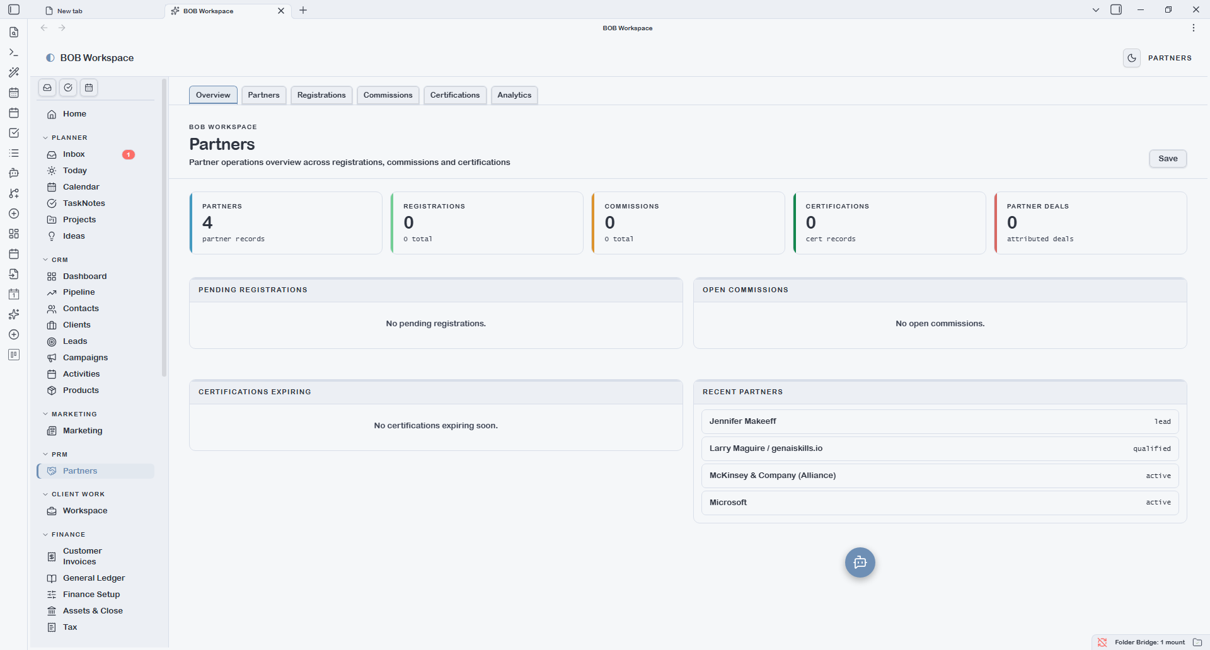
Task: Open the Inbox sidebar item
Action: (x=96, y=154)
